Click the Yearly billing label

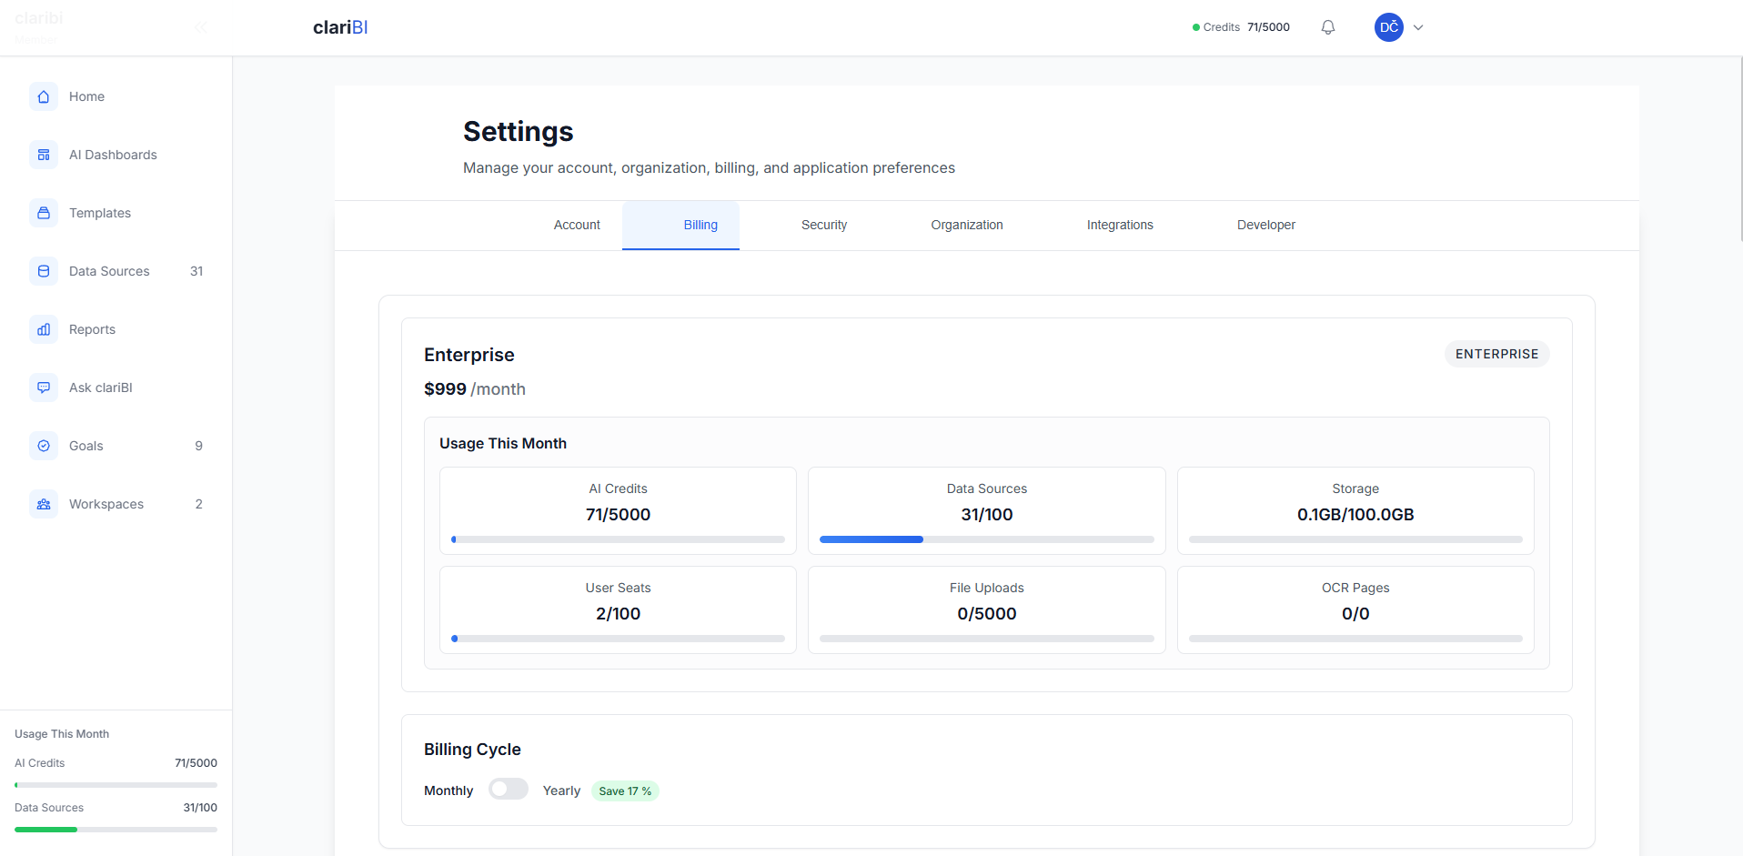pyautogui.click(x=561, y=791)
